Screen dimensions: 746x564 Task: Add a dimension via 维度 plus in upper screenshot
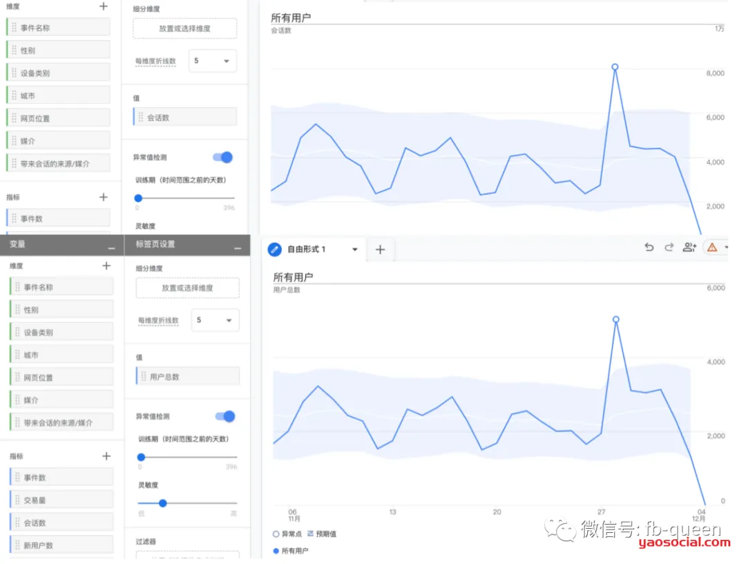tap(103, 6)
